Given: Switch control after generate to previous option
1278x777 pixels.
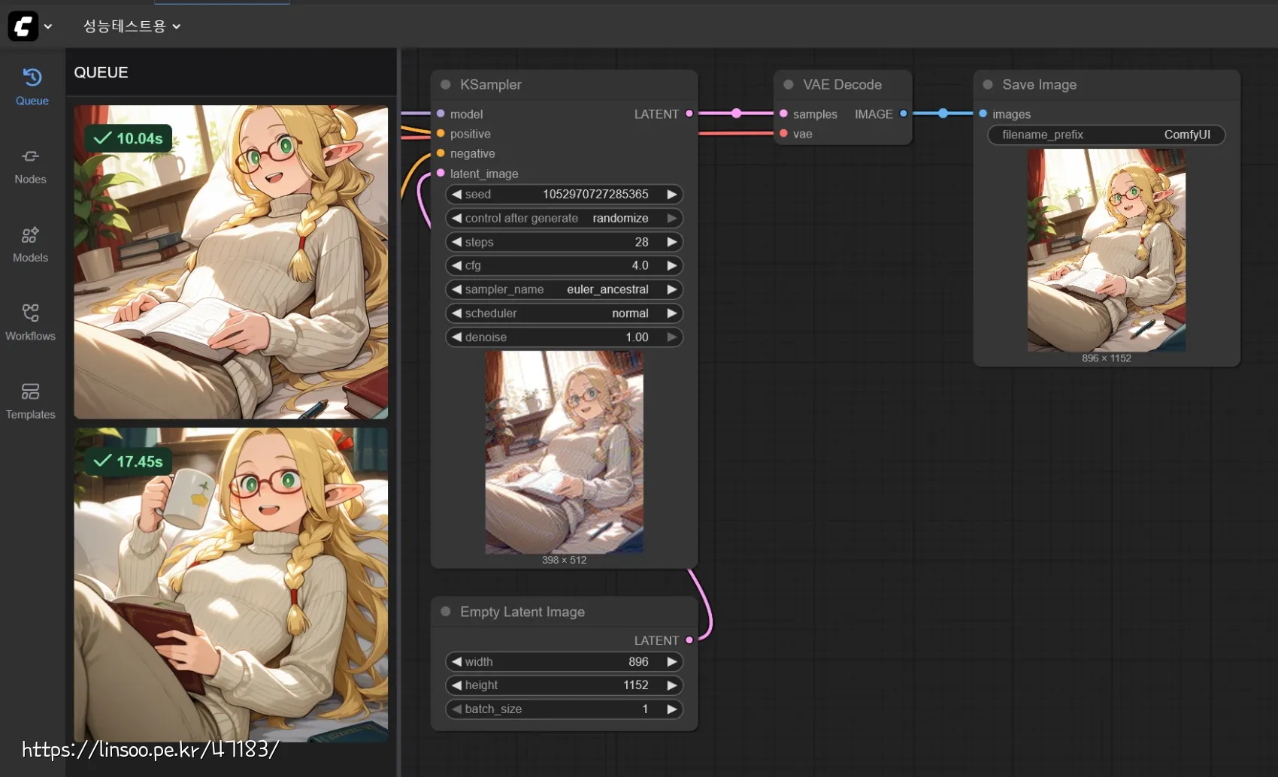Looking at the screenshot, I should click(x=456, y=218).
